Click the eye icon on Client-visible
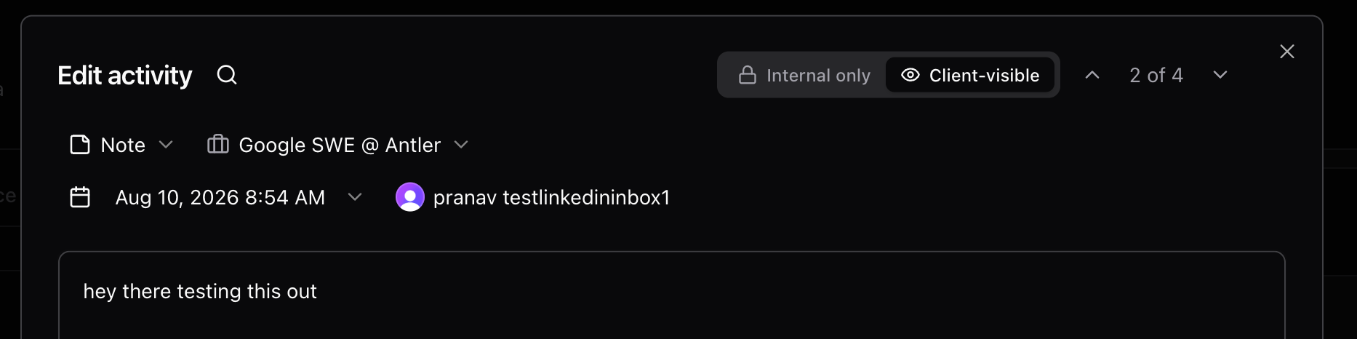Image resolution: width=1357 pixels, height=339 pixels. click(910, 75)
